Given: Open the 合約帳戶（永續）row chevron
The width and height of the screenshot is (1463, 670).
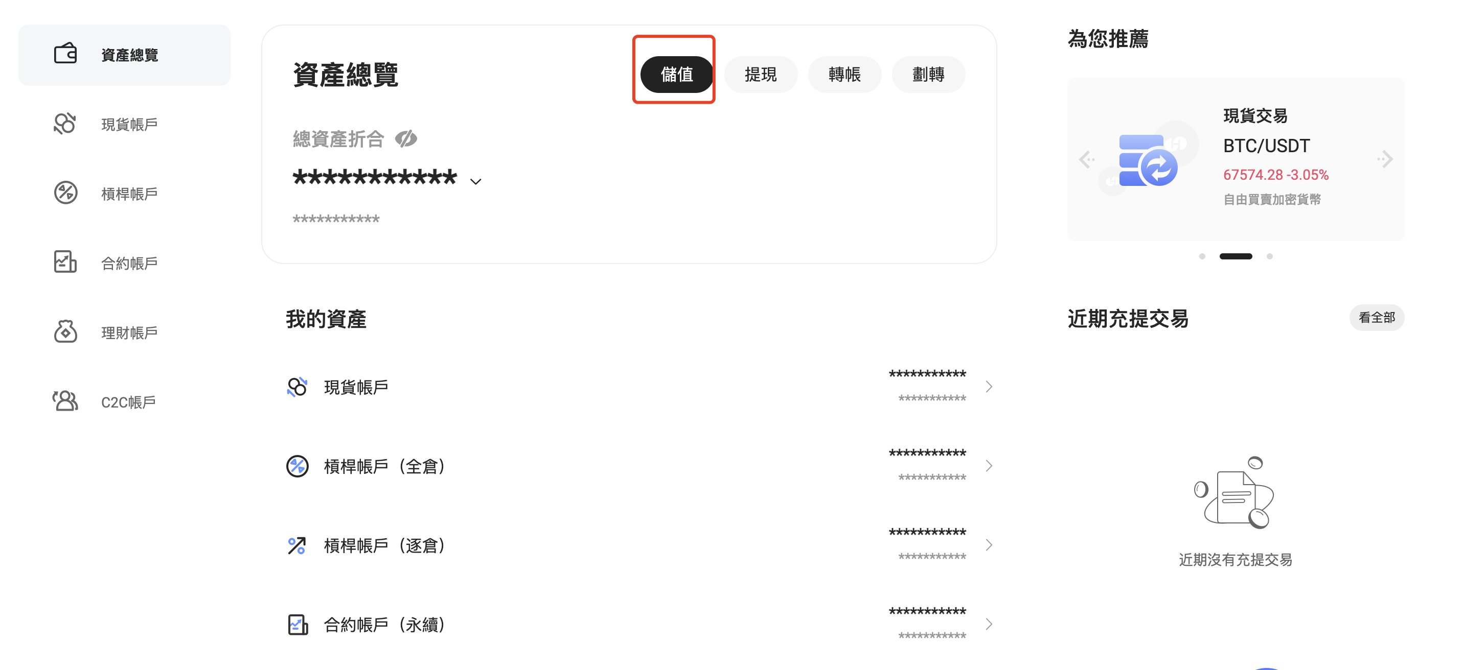Looking at the screenshot, I should coord(989,624).
